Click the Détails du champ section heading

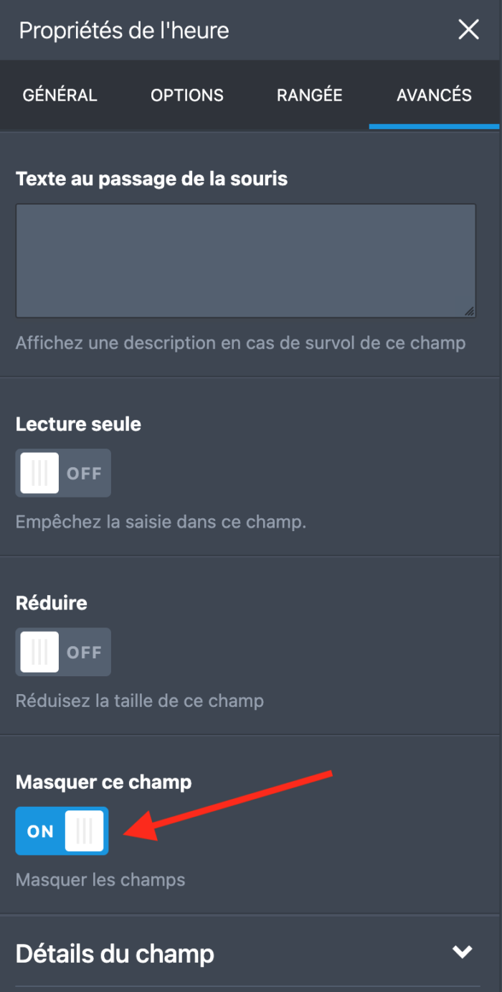(x=115, y=954)
